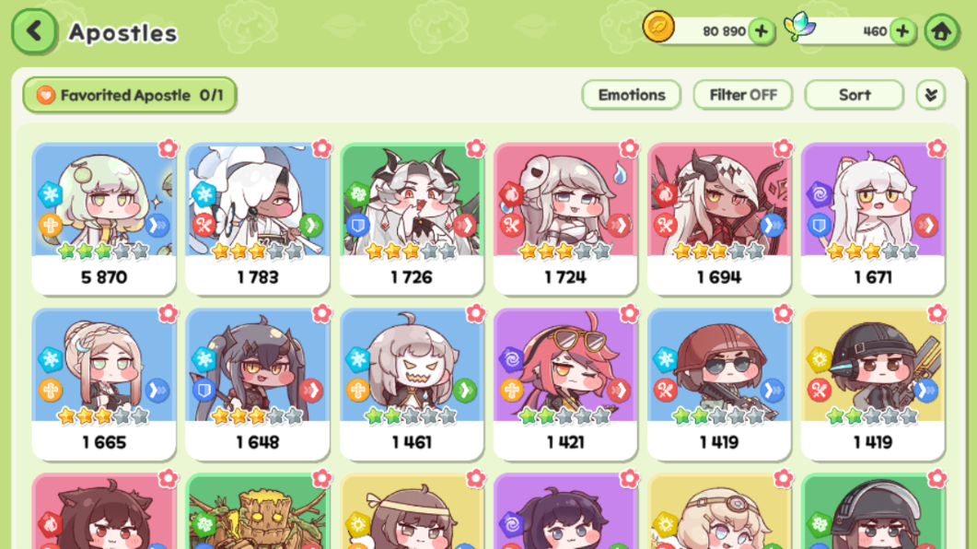
Task: Tap the crystal leaf currency icon
Action: (x=800, y=27)
